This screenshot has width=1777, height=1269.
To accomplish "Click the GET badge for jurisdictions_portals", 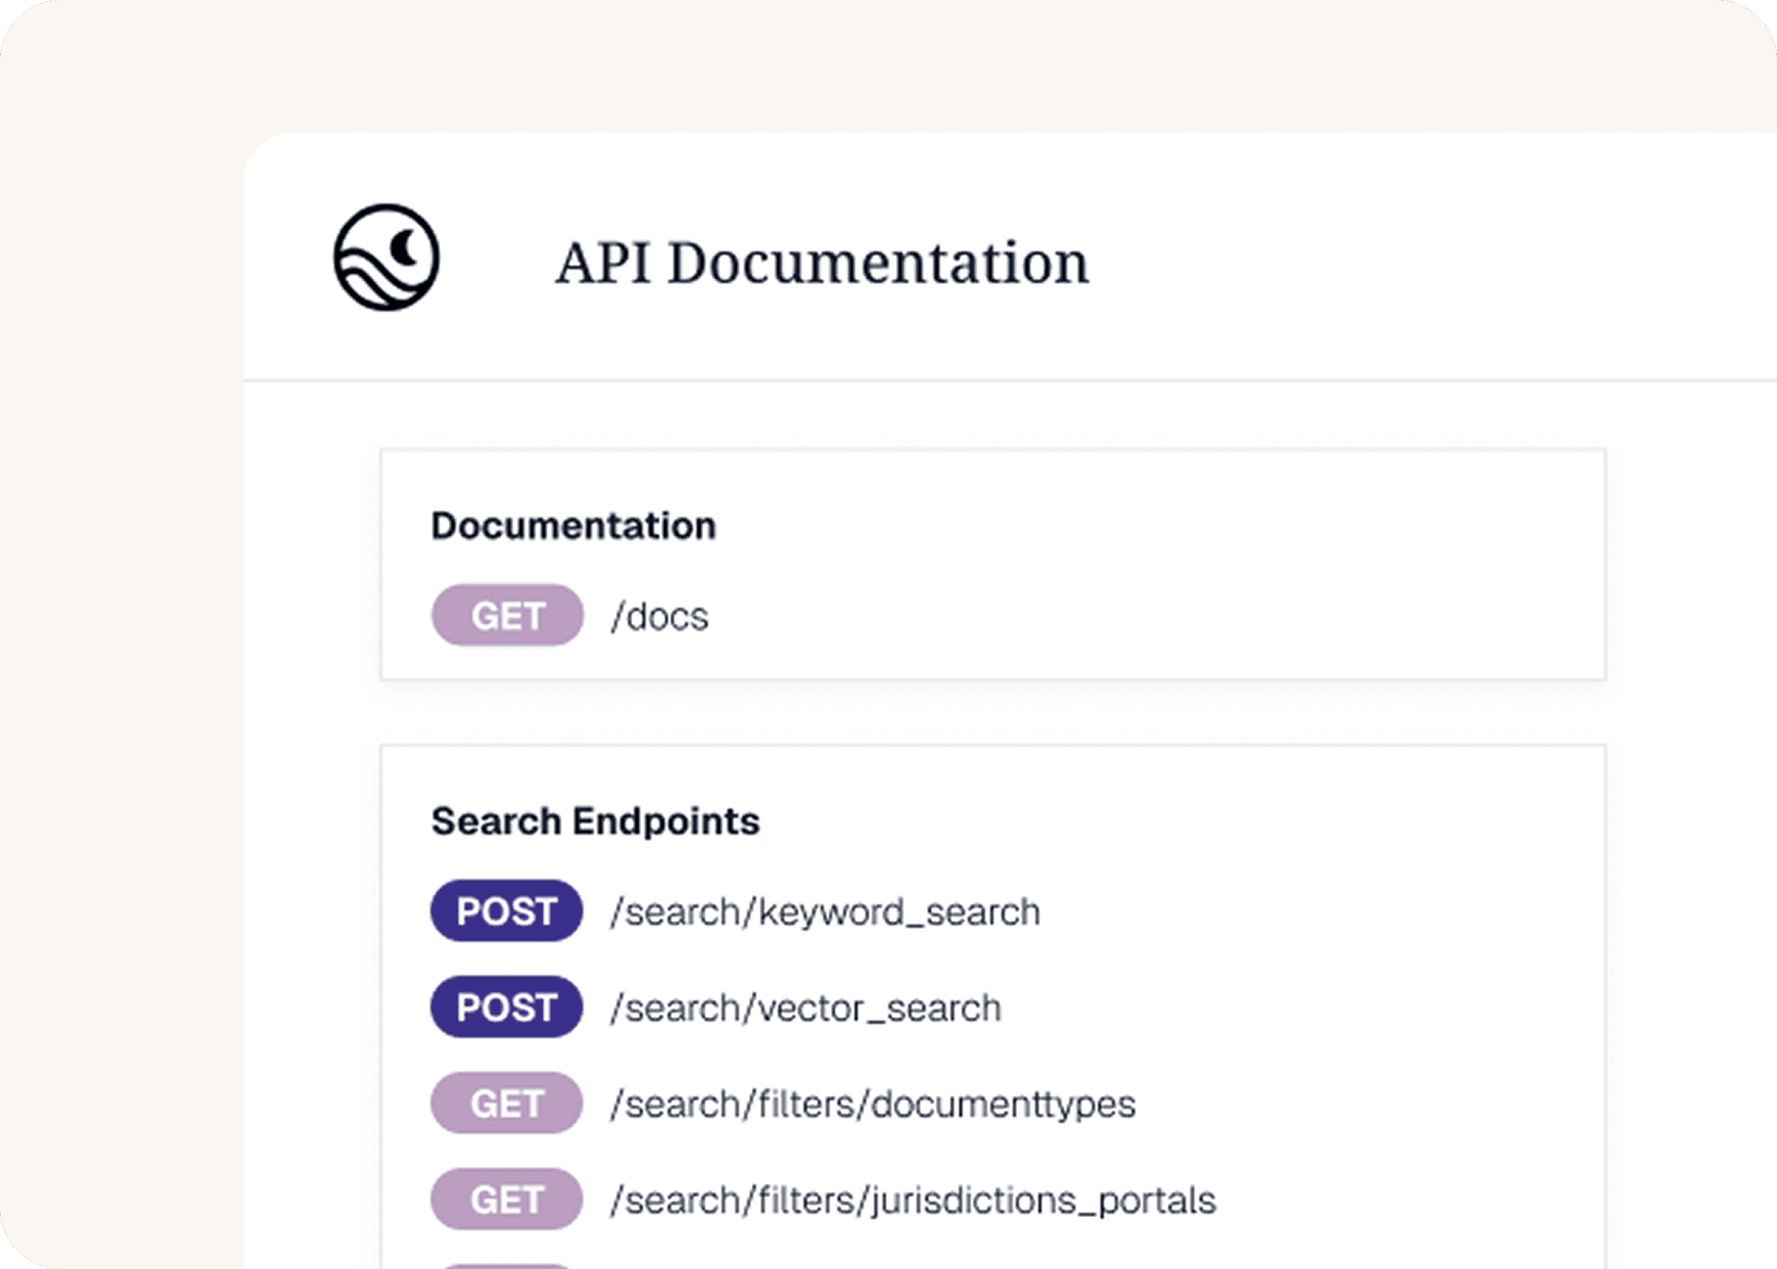I will pyautogui.click(x=506, y=1199).
